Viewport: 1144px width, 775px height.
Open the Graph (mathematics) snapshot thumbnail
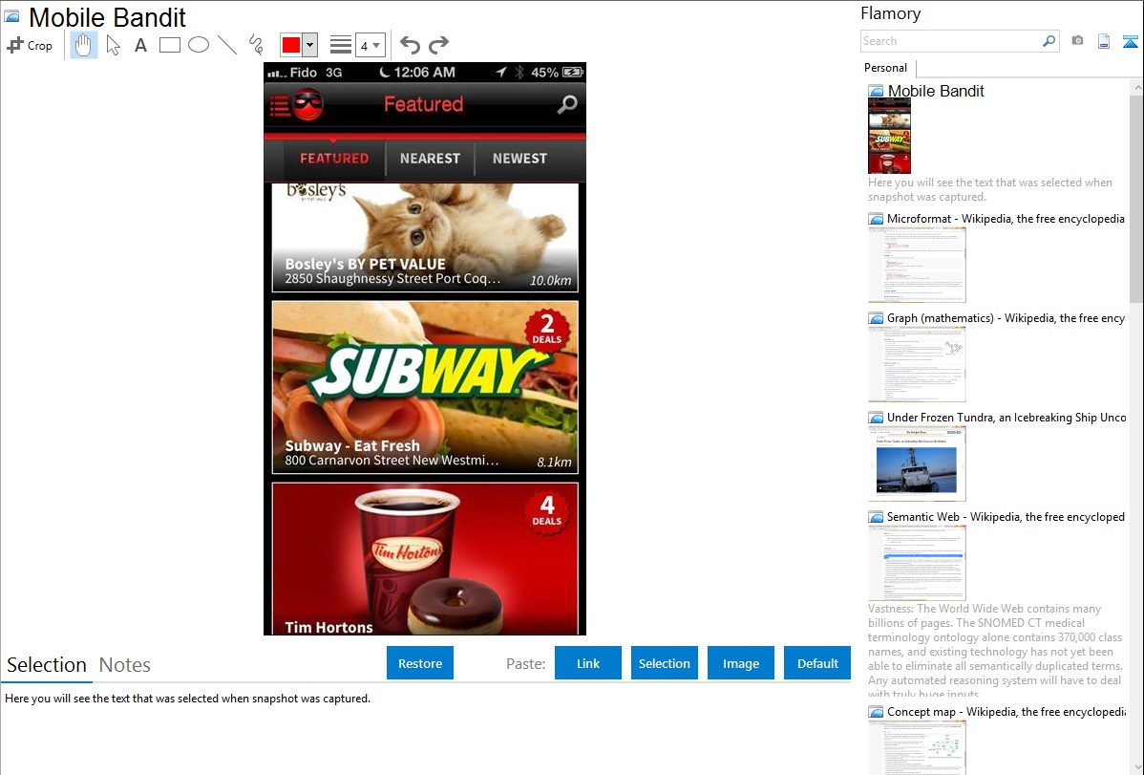coord(917,364)
